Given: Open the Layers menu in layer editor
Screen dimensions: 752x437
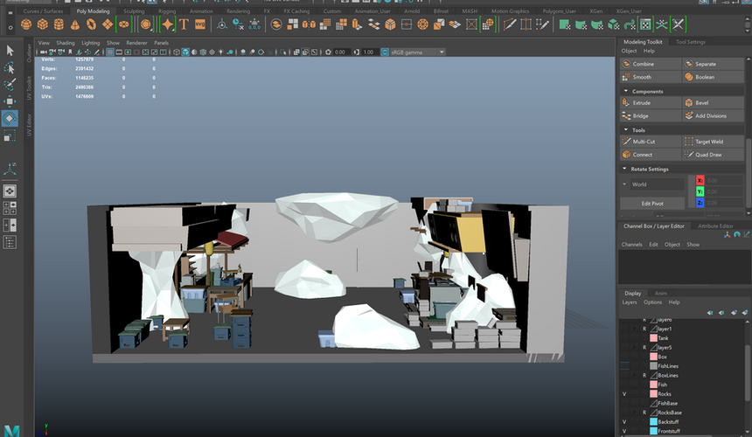Looking at the screenshot, I should click(x=630, y=302).
